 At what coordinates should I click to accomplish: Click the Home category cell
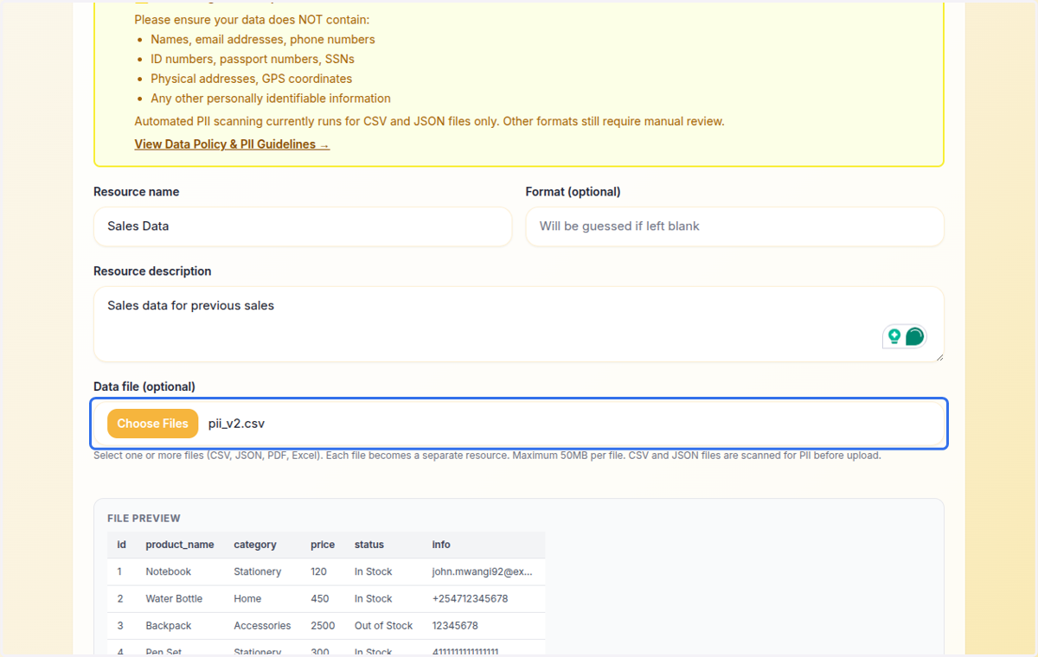pos(247,598)
